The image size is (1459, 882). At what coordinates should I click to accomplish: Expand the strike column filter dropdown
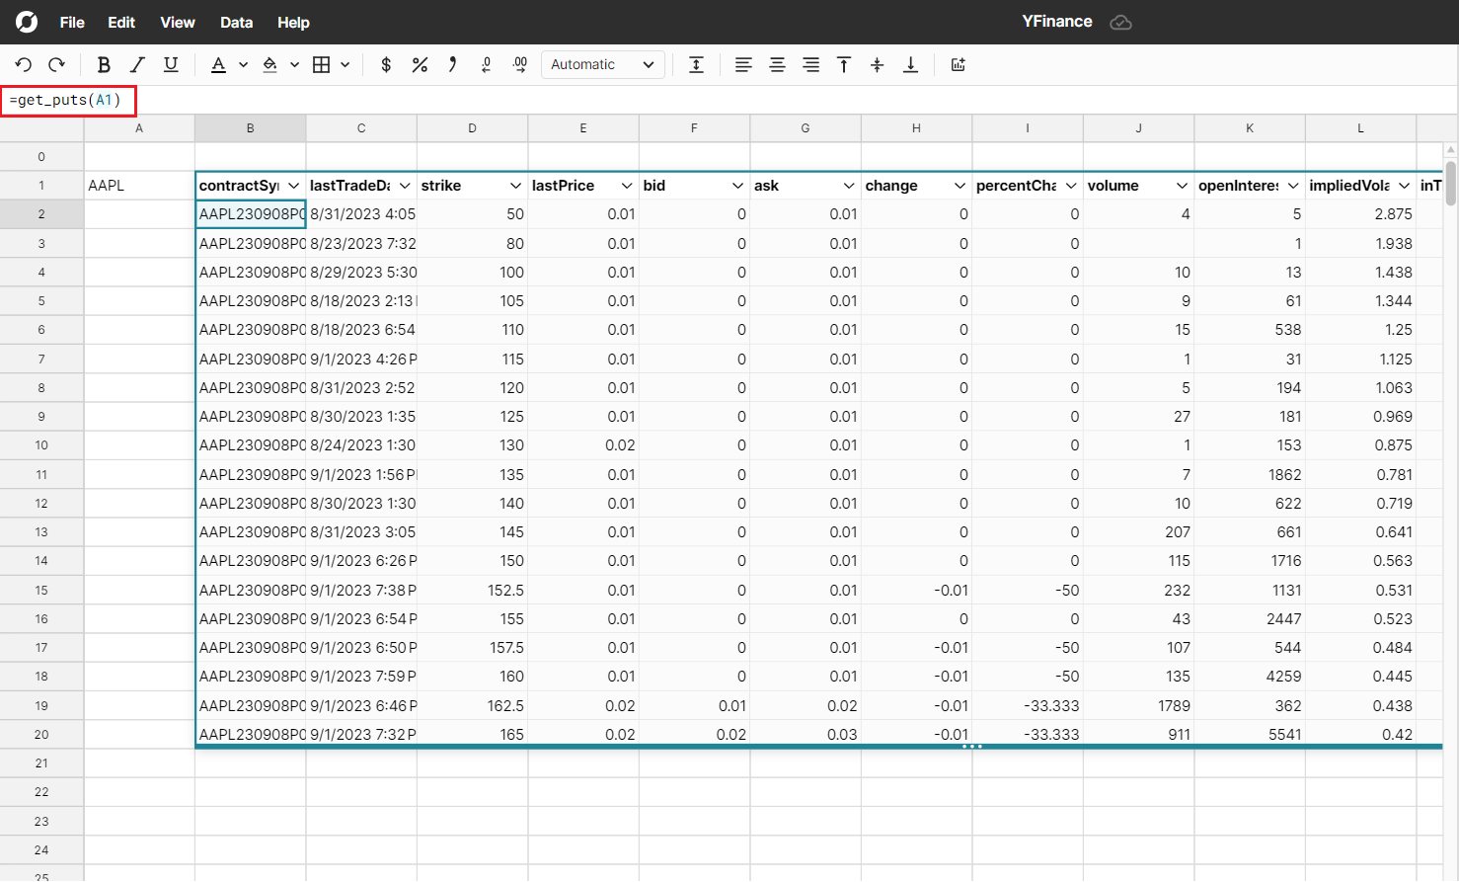coord(515,186)
